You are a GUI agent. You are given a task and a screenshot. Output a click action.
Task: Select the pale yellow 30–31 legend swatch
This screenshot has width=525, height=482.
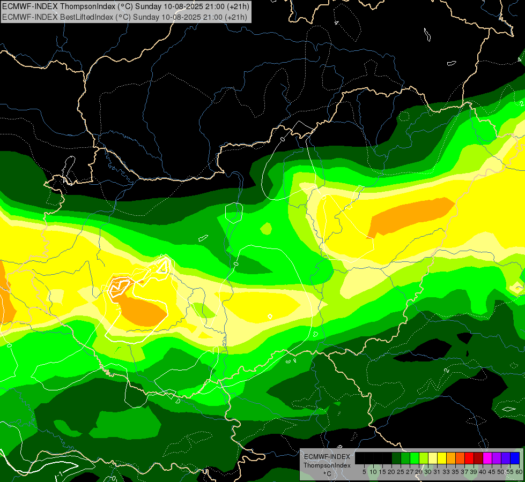(x=433, y=458)
